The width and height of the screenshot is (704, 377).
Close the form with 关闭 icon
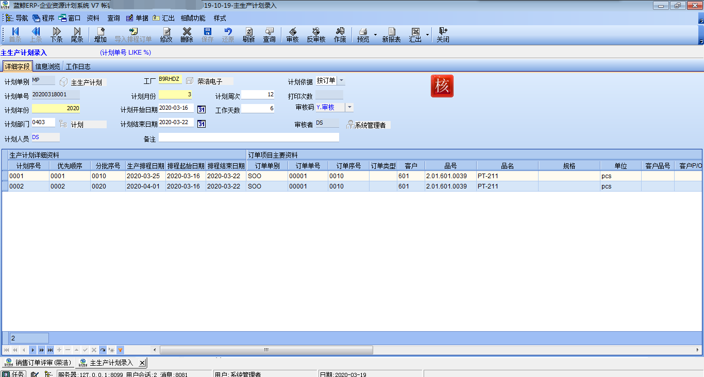click(x=443, y=35)
